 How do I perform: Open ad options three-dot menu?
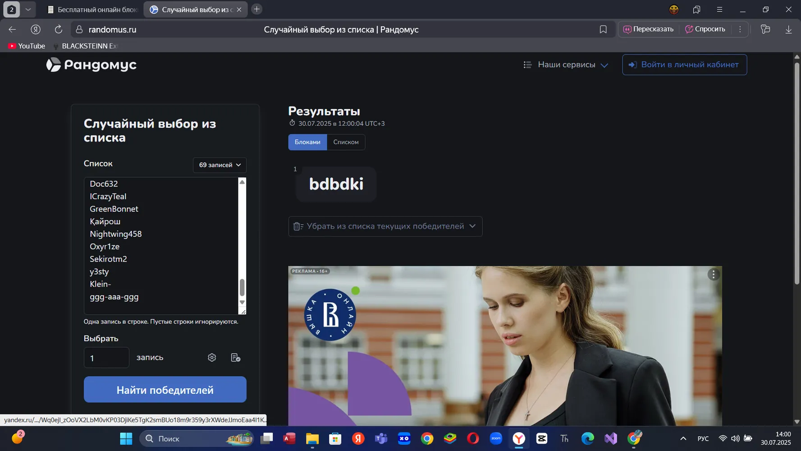pos(713,274)
